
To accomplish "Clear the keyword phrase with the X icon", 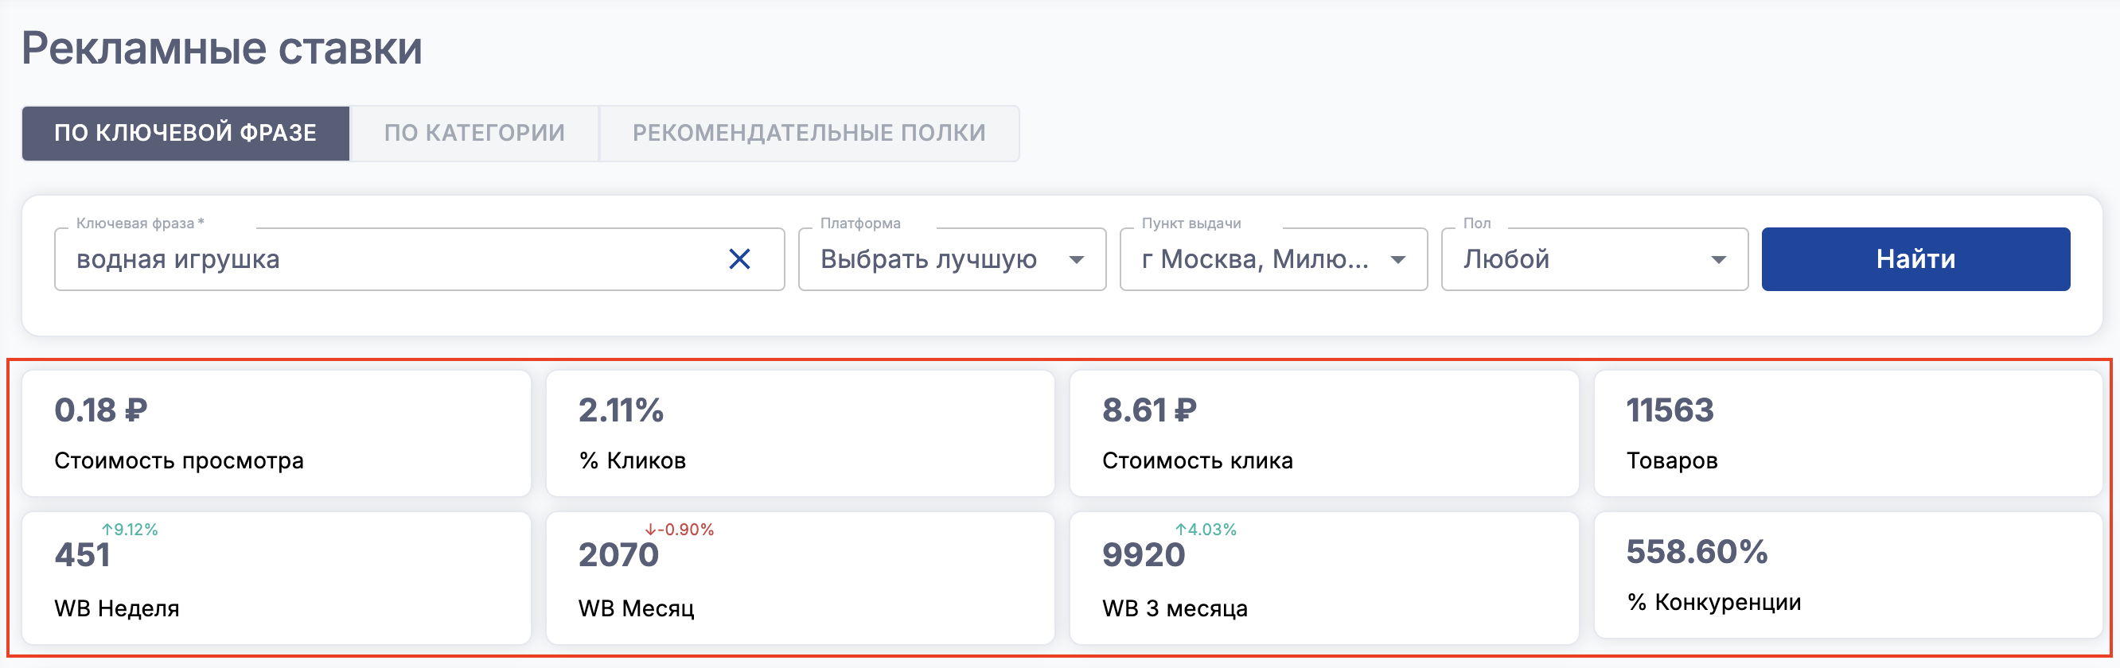I will point(739,259).
